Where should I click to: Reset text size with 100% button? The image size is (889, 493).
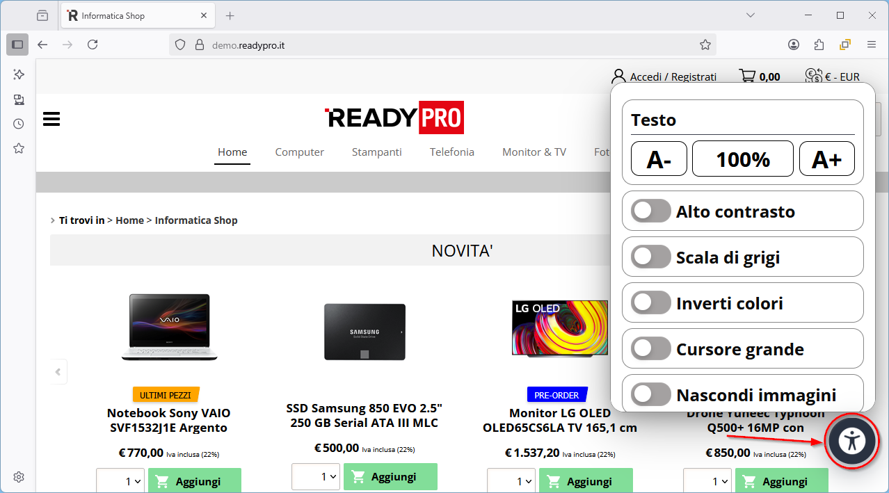pyautogui.click(x=743, y=159)
